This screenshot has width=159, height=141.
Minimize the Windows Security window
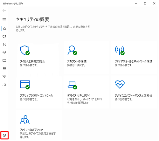(x=136, y=4)
